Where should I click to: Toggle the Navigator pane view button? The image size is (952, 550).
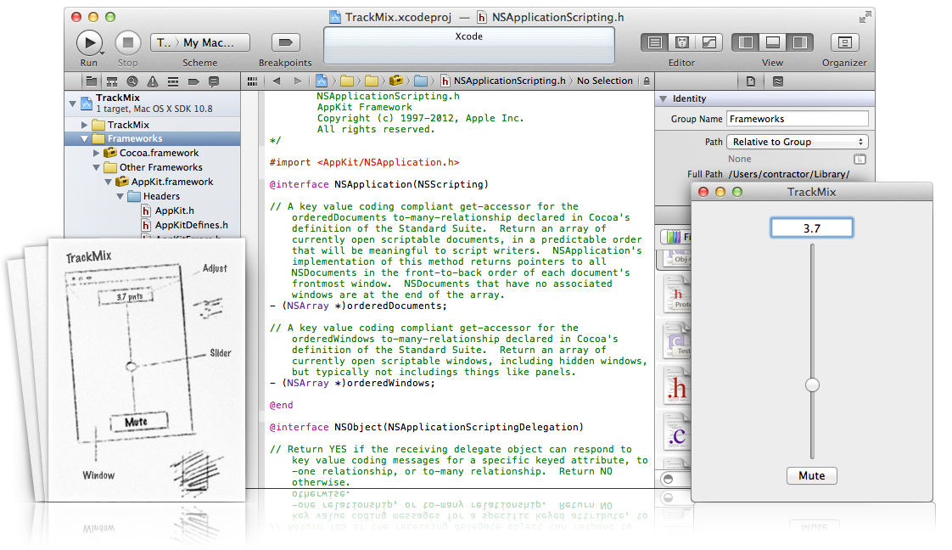point(746,42)
